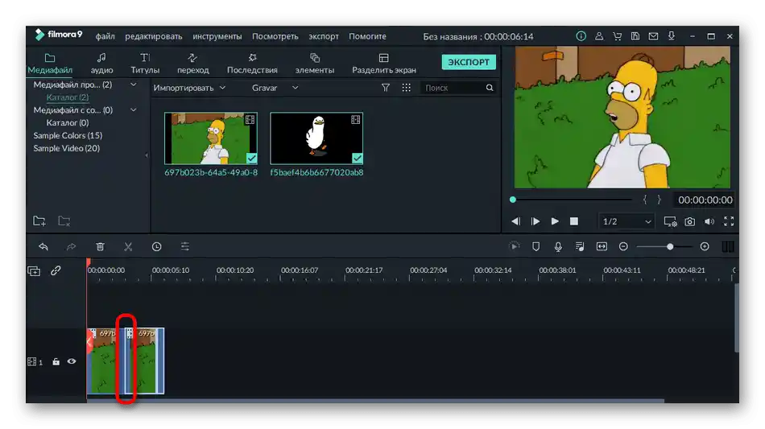Open the clip speed timer icon

click(x=156, y=247)
